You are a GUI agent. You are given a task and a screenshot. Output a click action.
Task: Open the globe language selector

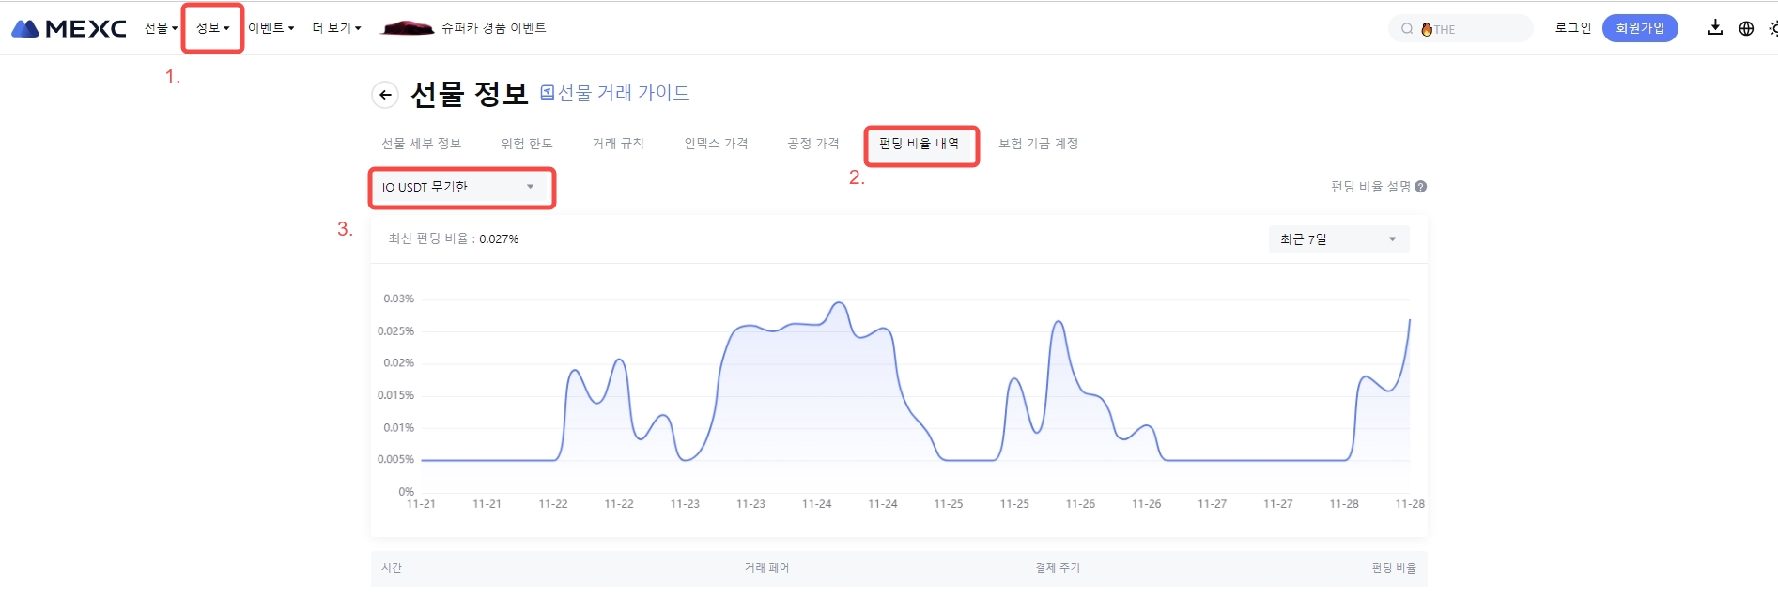coord(1746,28)
